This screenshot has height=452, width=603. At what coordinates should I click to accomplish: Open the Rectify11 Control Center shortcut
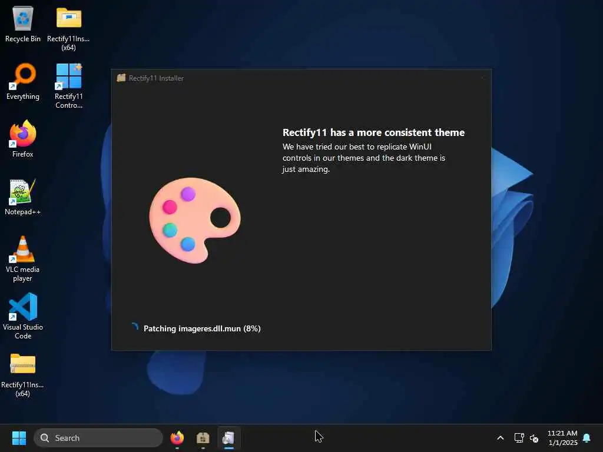(68, 86)
